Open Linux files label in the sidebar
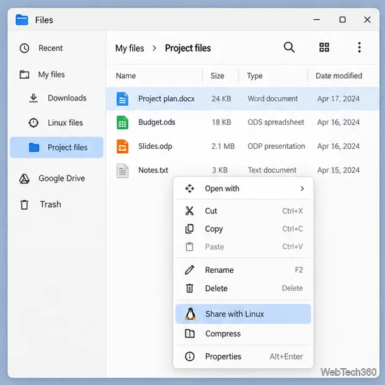 (65, 123)
